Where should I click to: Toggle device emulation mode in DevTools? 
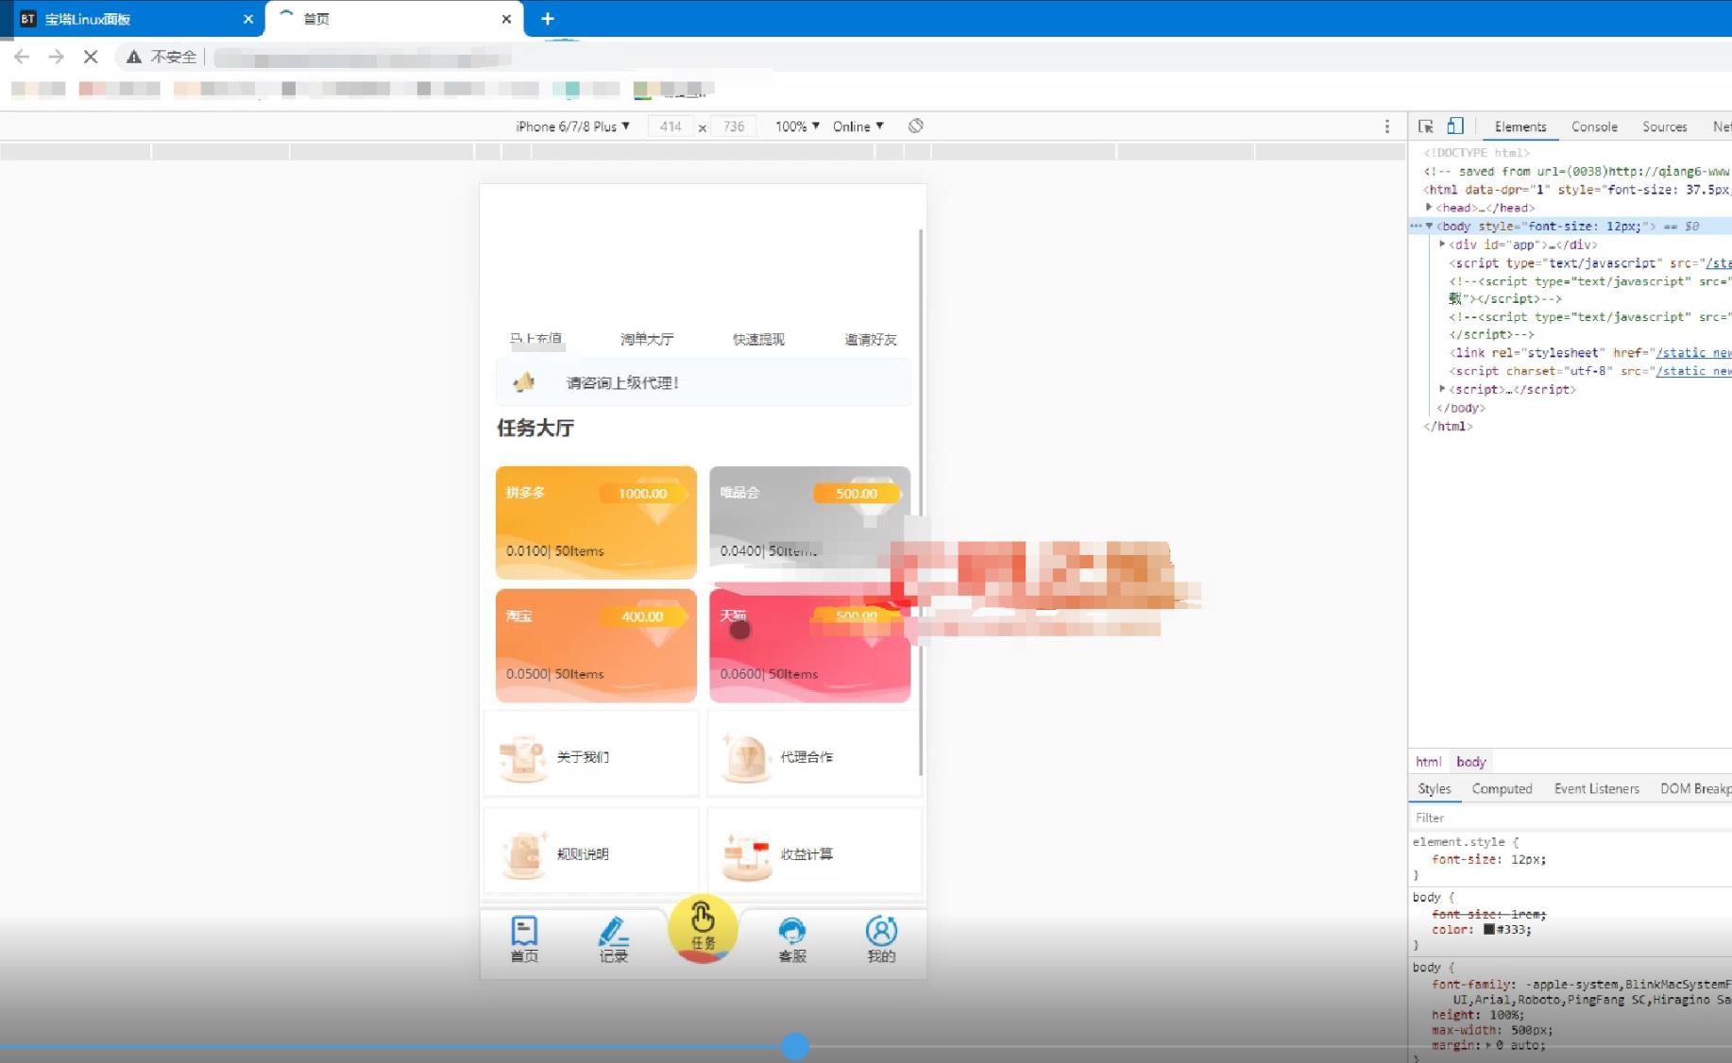pyautogui.click(x=1454, y=126)
